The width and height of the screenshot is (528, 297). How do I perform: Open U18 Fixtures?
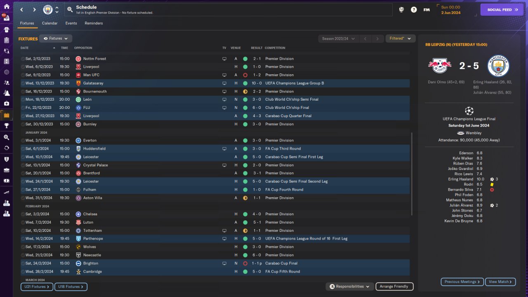pyautogui.click(x=71, y=286)
